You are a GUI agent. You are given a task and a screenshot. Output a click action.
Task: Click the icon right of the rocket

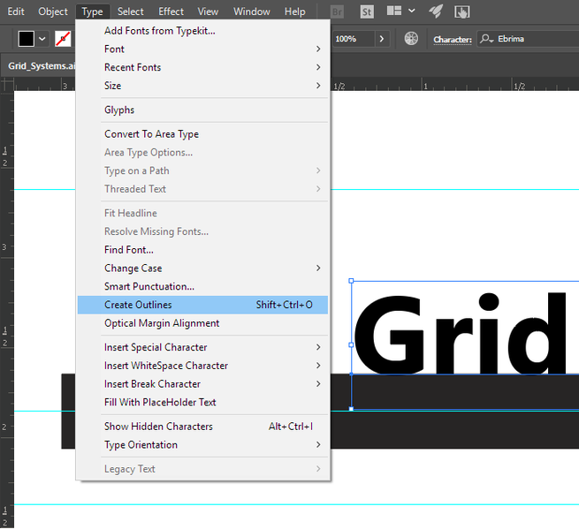coord(462,11)
